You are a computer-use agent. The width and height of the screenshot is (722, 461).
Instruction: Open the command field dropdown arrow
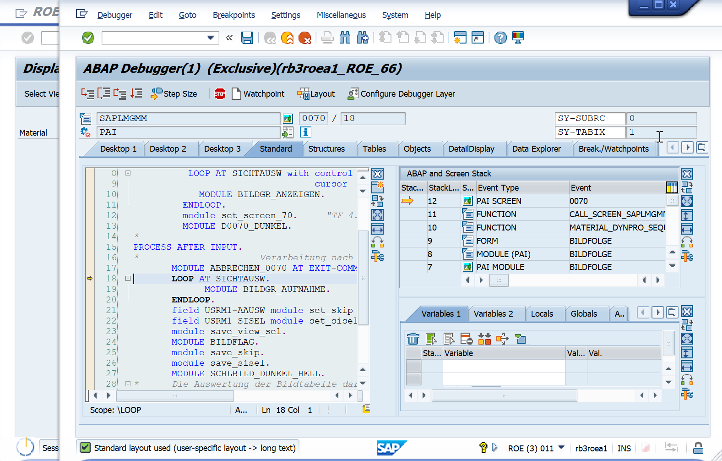tap(210, 38)
